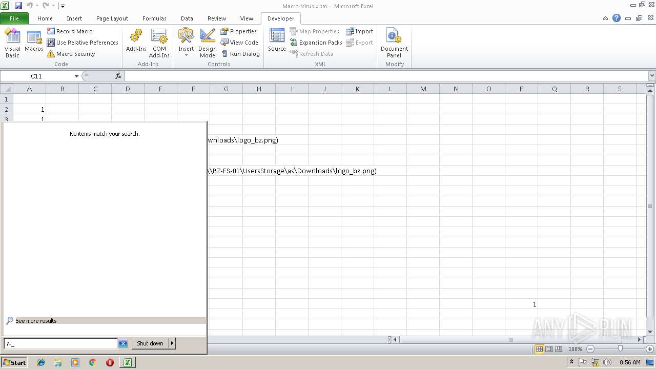Open the Add-Ins manager
This screenshot has height=369, width=656.
tap(136, 41)
